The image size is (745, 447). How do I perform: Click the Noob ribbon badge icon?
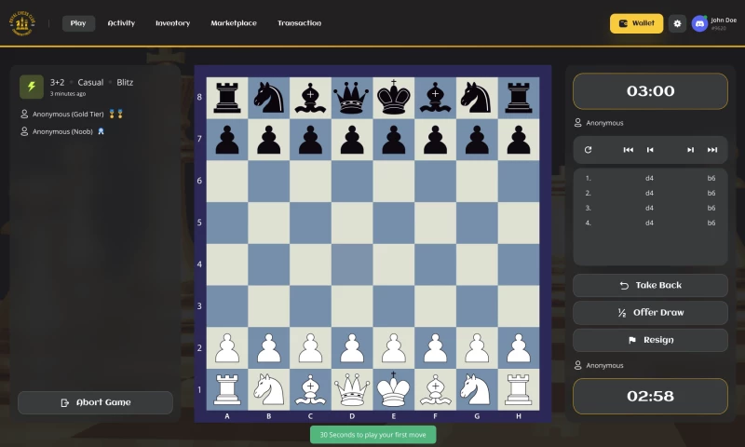click(x=101, y=131)
